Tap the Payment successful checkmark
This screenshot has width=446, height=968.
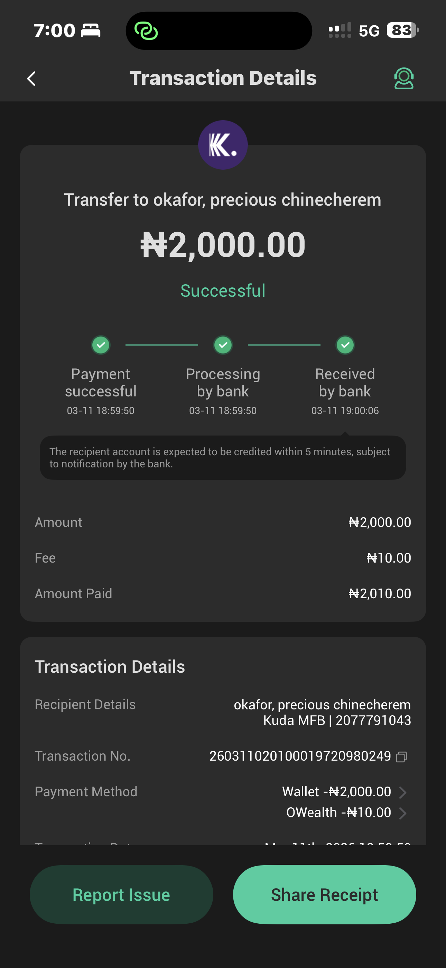101,344
